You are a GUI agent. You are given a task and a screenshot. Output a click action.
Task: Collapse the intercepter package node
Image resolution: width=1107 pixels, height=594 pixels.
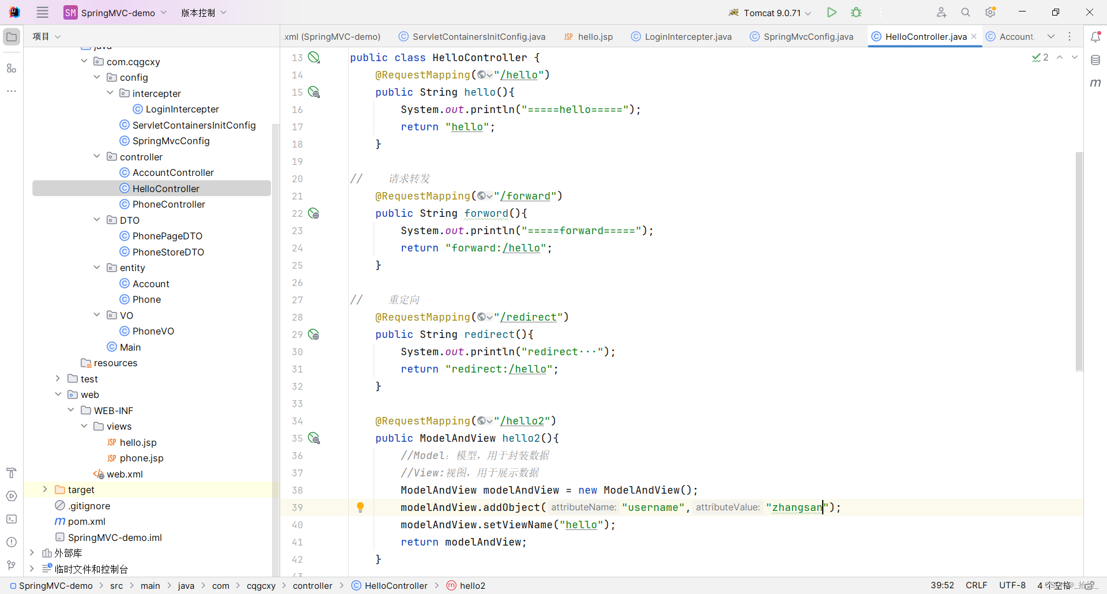coord(109,93)
